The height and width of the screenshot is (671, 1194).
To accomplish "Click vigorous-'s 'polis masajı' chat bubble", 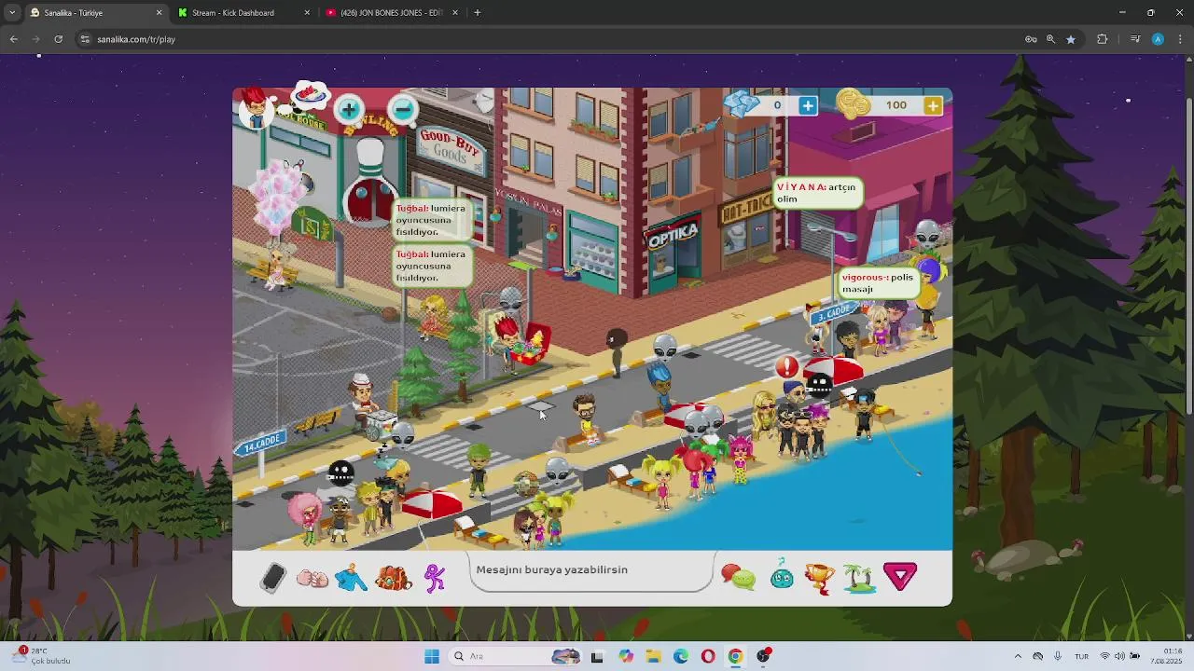I will [x=880, y=282].
